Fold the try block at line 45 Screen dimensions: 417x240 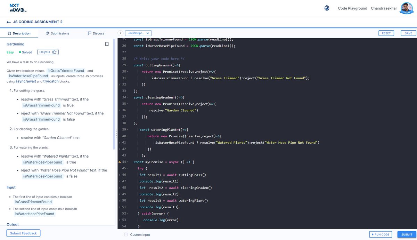click(x=128, y=168)
